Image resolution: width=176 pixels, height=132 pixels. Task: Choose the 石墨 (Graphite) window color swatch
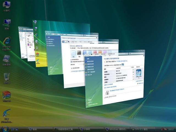79,53
